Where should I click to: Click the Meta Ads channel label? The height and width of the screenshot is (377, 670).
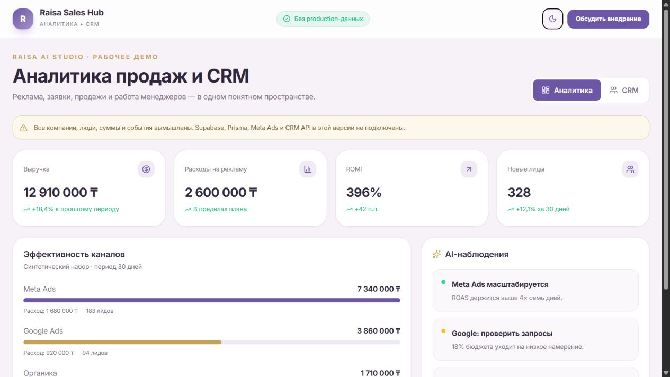pos(40,289)
